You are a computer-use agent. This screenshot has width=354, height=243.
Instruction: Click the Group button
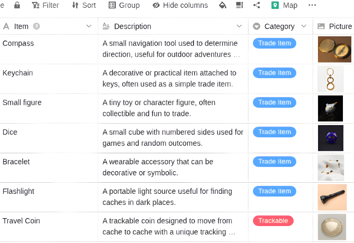(x=124, y=5)
